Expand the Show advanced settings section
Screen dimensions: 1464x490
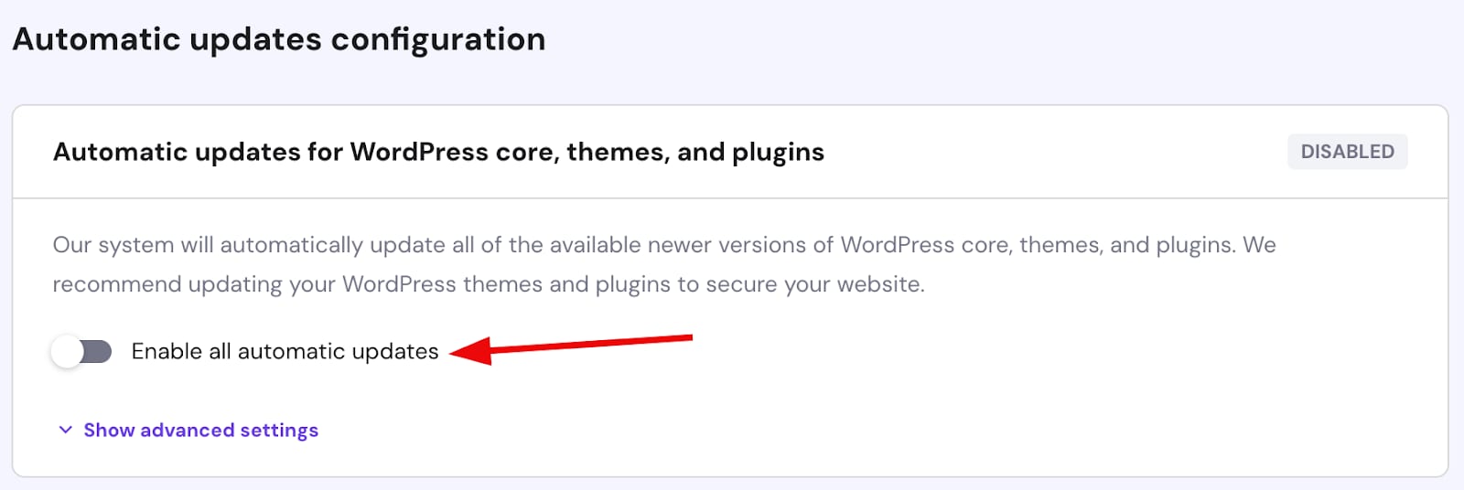pyautogui.click(x=200, y=430)
